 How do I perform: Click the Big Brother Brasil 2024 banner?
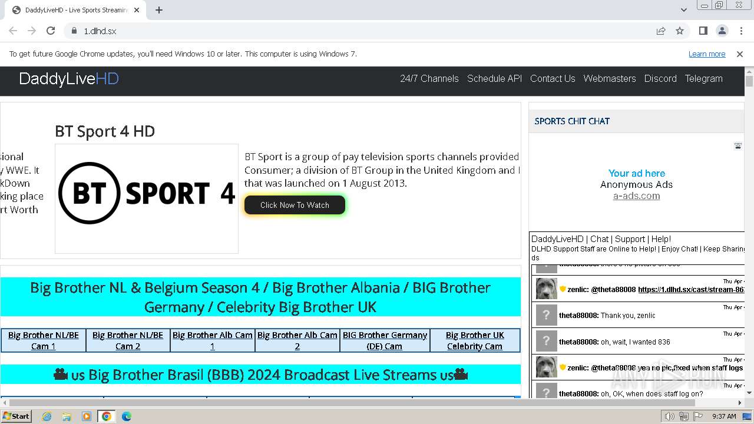click(260, 375)
